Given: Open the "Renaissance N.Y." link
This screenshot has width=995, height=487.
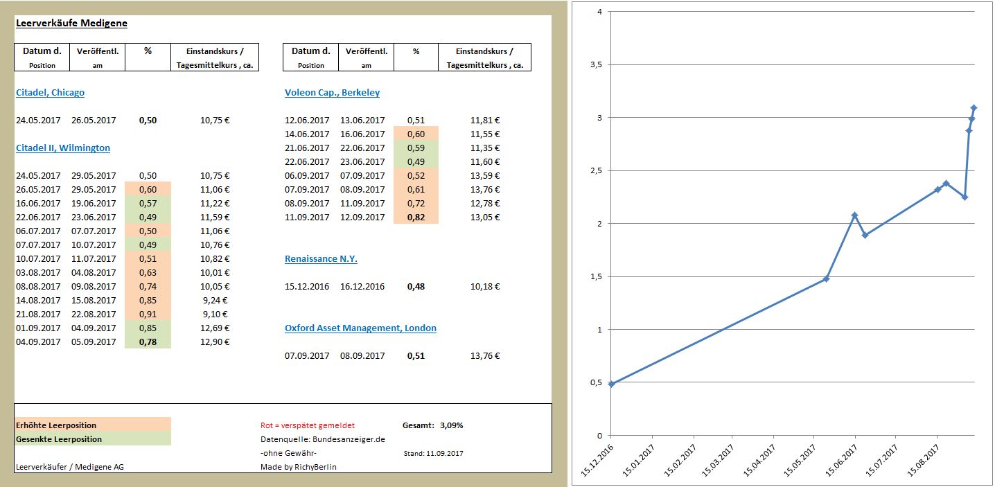Looking at the screenshot, I should click(320, 258).
